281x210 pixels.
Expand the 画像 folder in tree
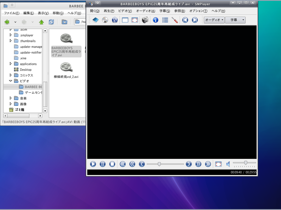coord(11,104)
